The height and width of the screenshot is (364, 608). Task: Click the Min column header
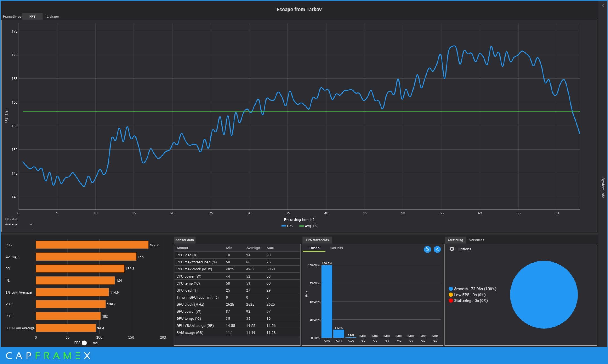[x=229, y=248]
